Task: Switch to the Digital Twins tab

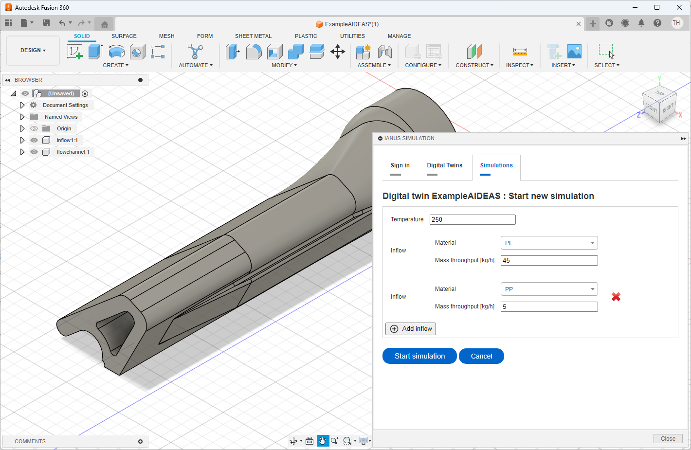Action: coord(444,165)
